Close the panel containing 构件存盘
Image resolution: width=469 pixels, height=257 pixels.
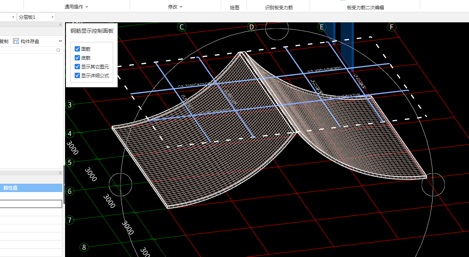pyautogui.click(x=60, y=25)
